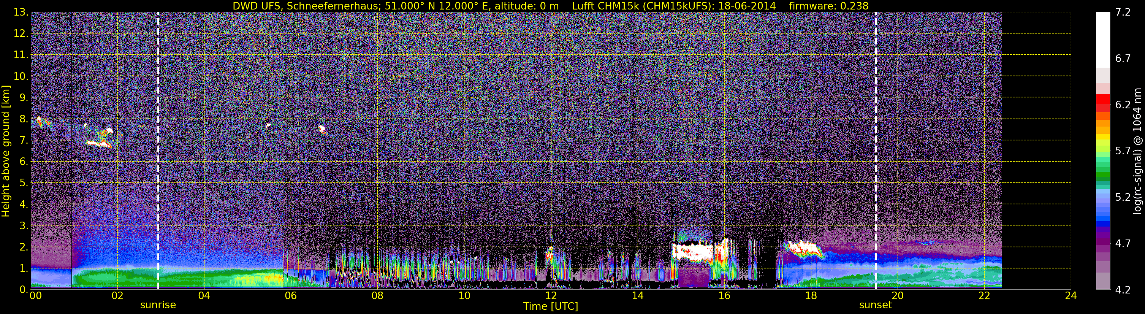Screen dimensions: 1145x314
Task: Click the colorbar tick value "5.2"
Action: coord(1123,197)
